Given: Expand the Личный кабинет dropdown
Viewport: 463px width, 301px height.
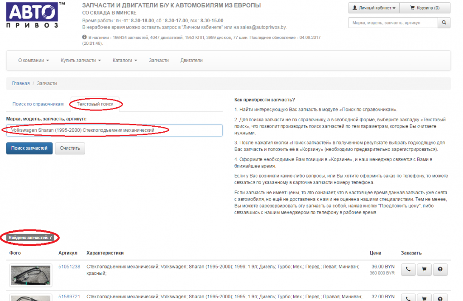Looking at the screenshot, I should point(374,8).
